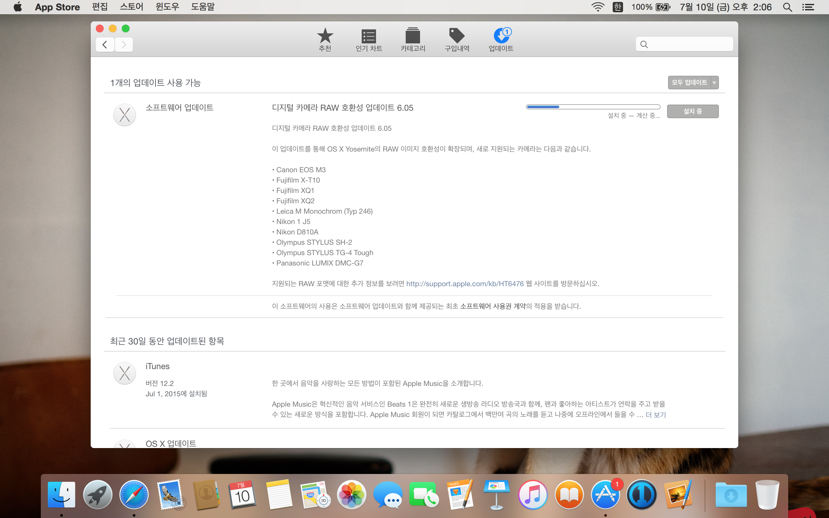Open the 스토어 menu
Viewport: 829px width, 518px height.
point(131,7)
